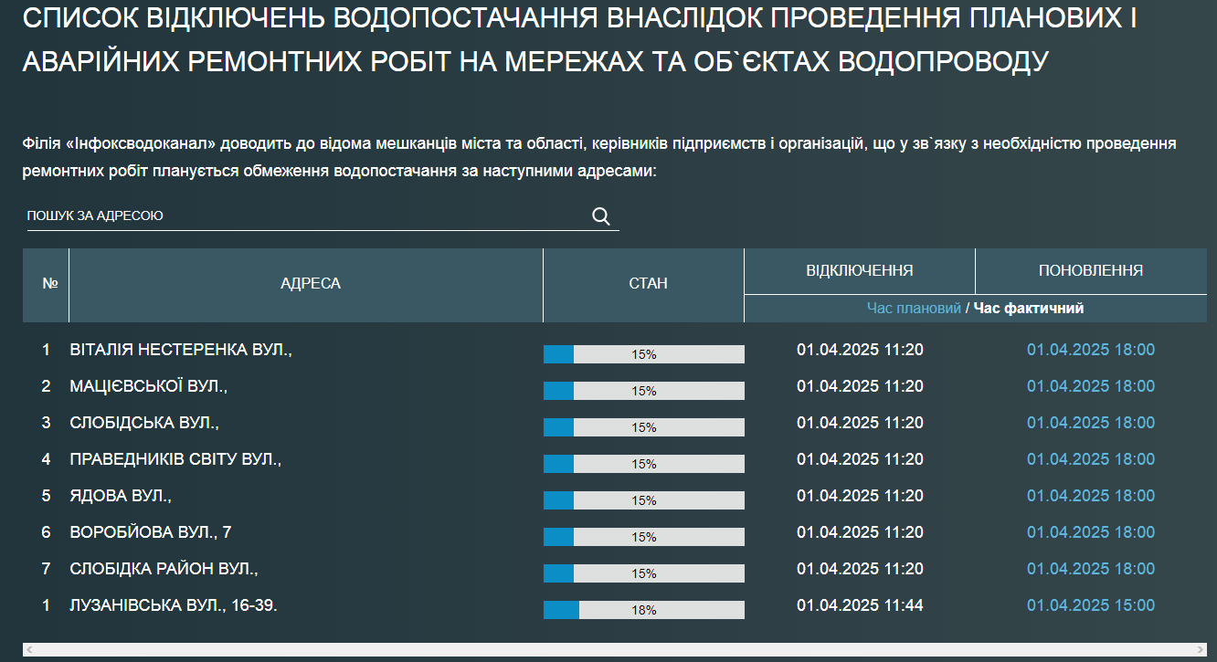Click the ВІДКЛЮЧЕННЯ column header
The height and width of the screenshot is (662, 1217).
[859, 270]
